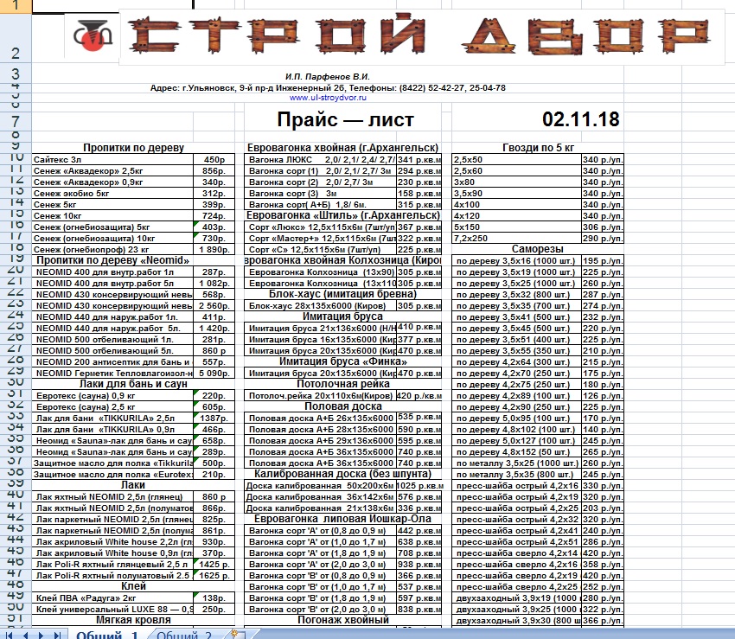This screenshot has width=735, height=639.
Task: Click the previous sheet navigation arrow
Action: point(26,636)
